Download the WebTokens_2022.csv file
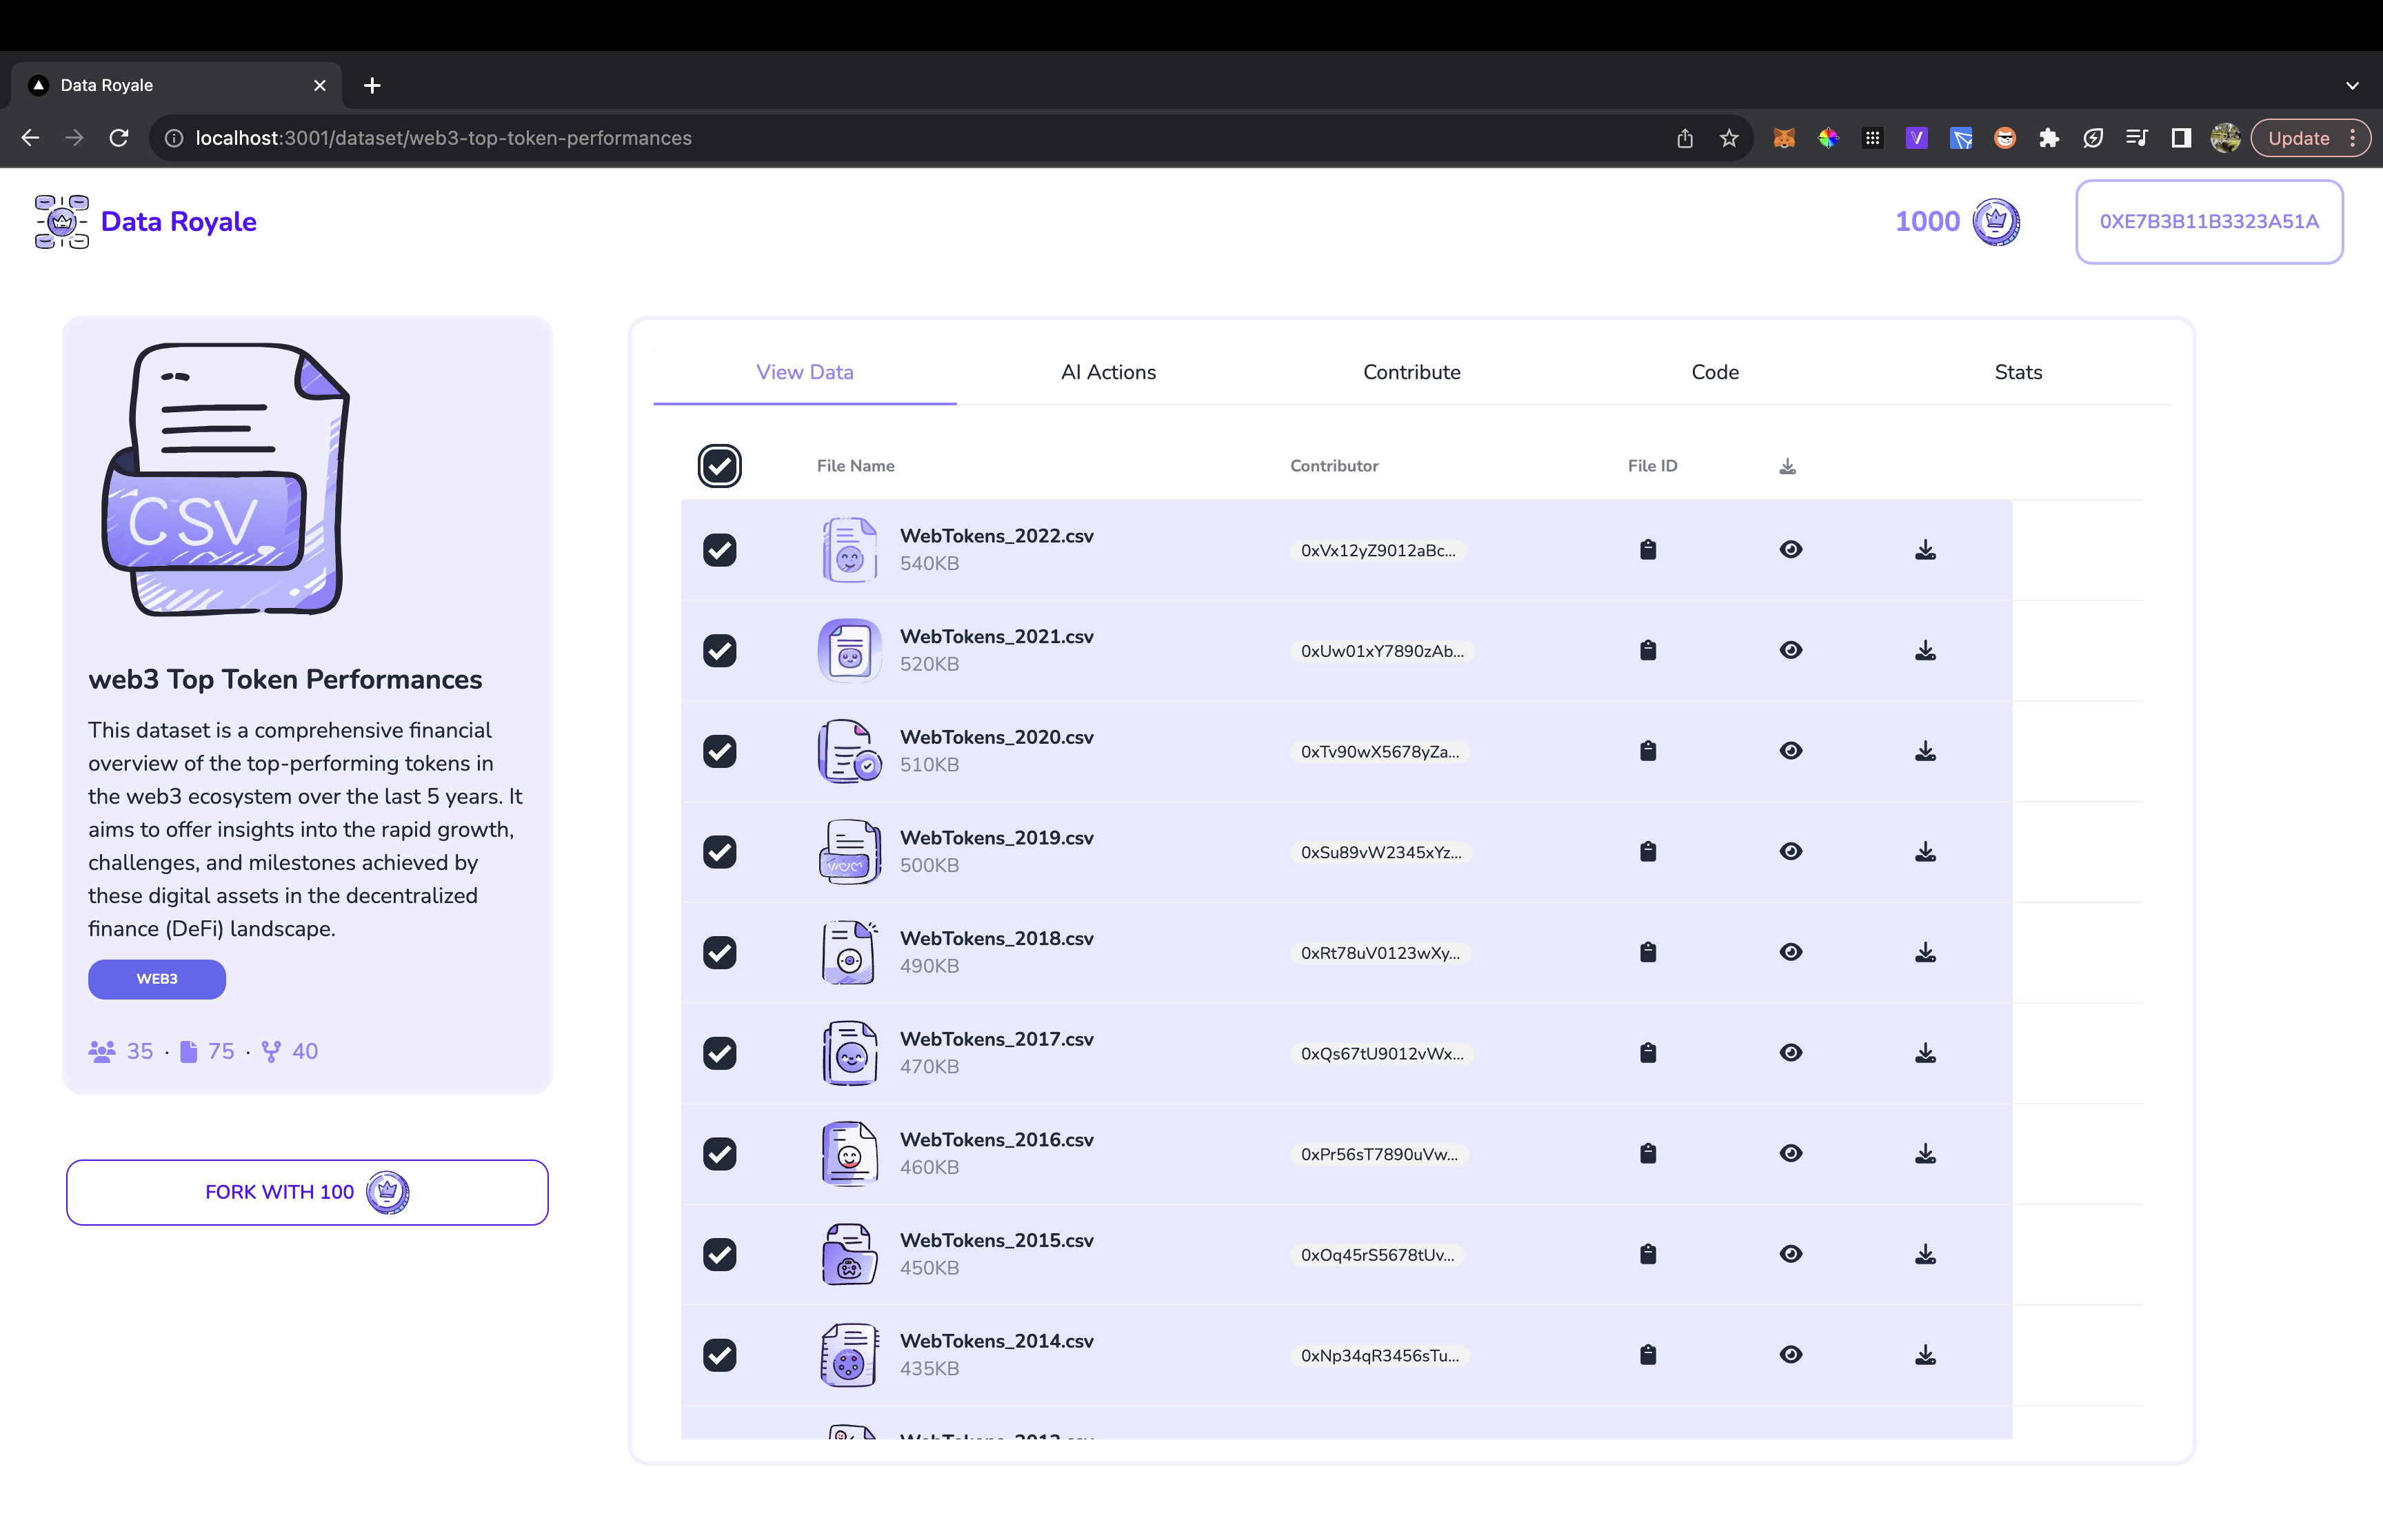2383x1540 pixels. [x=1924, y=550]
